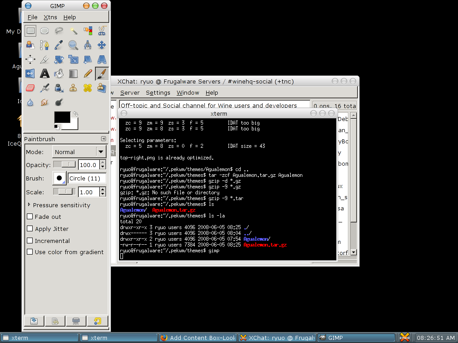Open XChat Server menu
458x343 pixels.
coord(130,93)
